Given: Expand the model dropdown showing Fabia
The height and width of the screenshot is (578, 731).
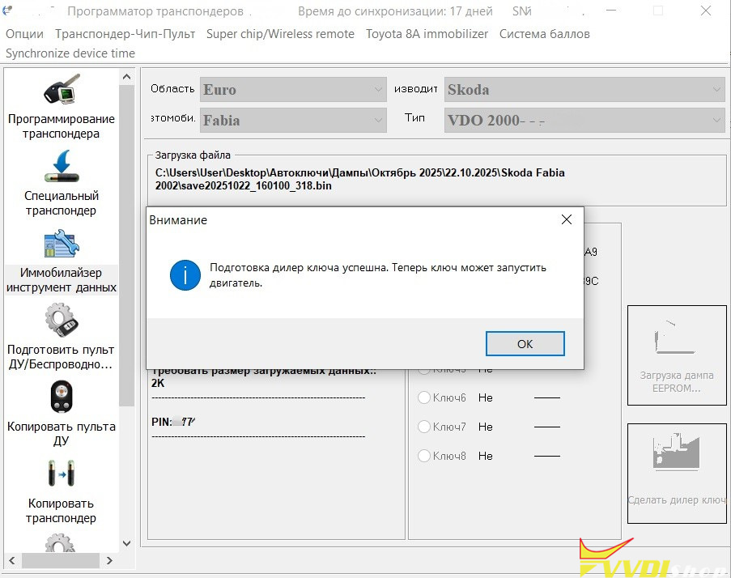Looking at the screenshot, I should coord(293,121).
